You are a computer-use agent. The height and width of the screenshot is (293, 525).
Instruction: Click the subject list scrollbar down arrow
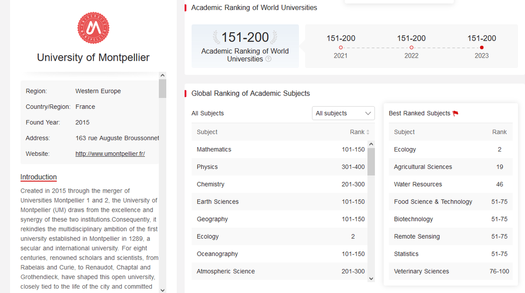pos(371,278)
